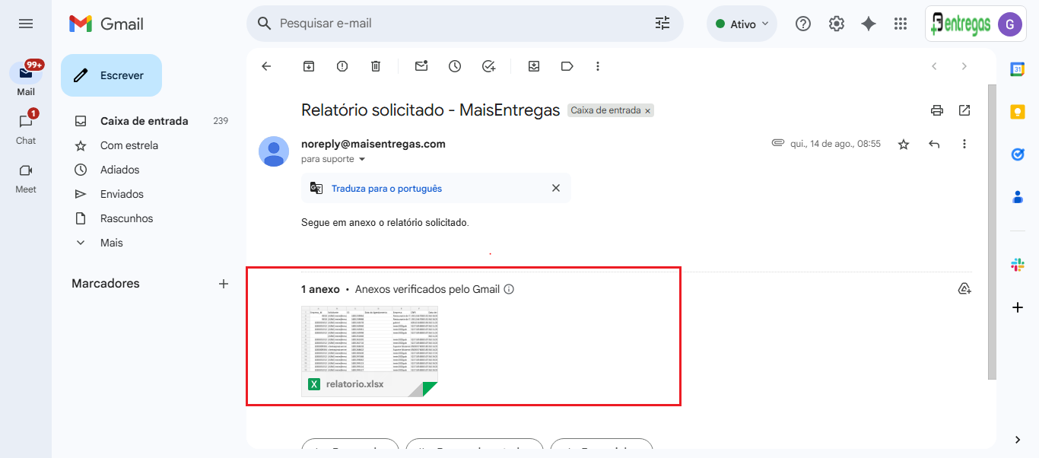This screenshot has height=458, width=1039.
Task: Archive this email
Action: tap(309, 66)
